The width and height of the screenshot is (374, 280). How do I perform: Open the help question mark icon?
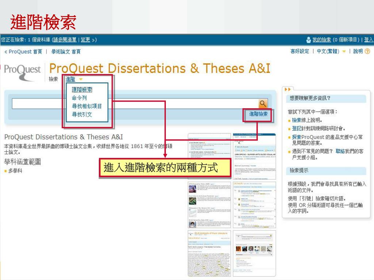click(367, 51)
